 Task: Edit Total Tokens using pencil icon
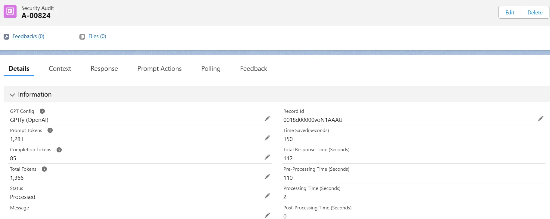[x=267, y=176]
